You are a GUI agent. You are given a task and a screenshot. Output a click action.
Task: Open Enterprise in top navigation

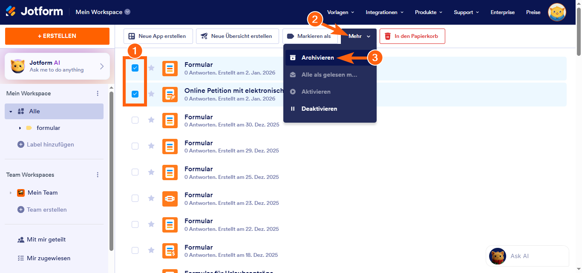click(502, 12)
